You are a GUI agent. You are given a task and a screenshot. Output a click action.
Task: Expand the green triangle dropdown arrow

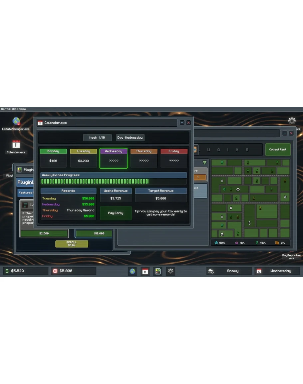(x=204, y=163)
